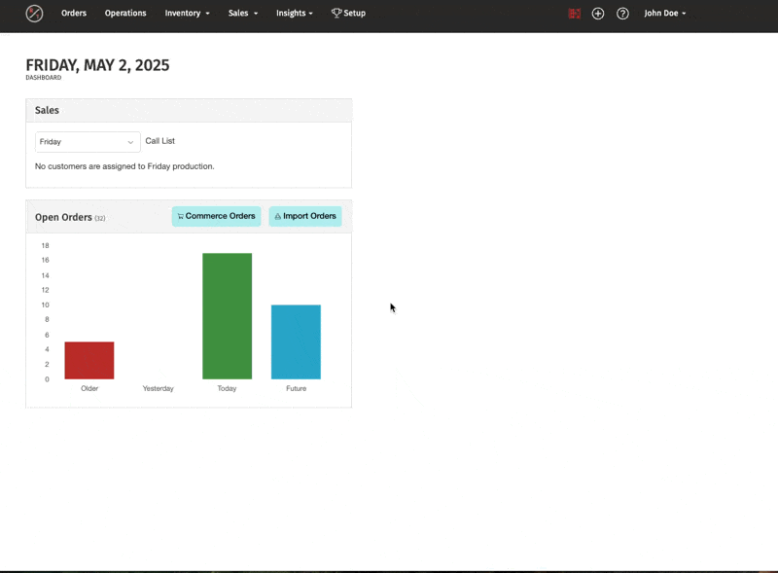This screenshot has width=778, height=573.
Task: Click the red grid icon in navbar
Action: point(575,14)
